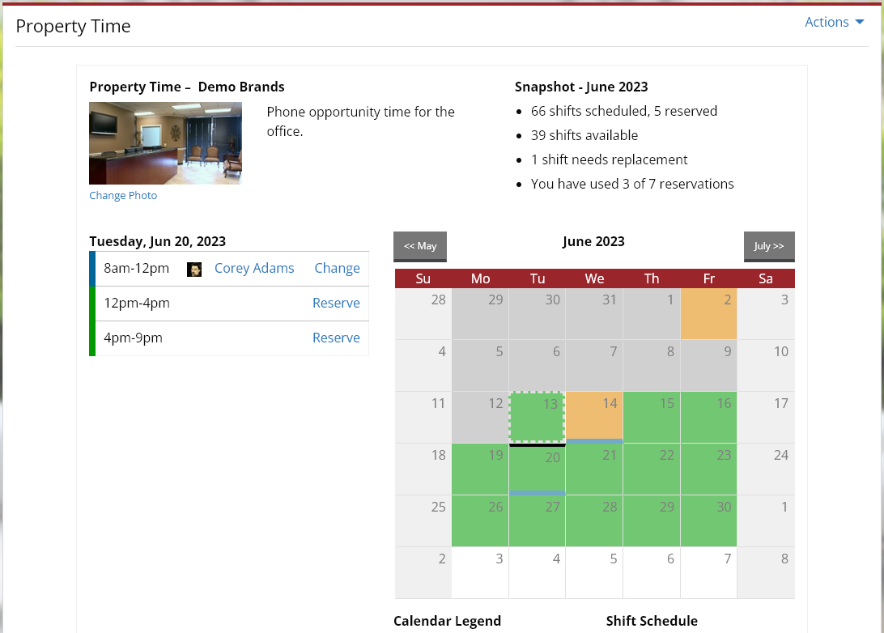The height and width of the screenshot is (633, 884).
Task: Open the Actions dropdown
Action: (827, 22)
